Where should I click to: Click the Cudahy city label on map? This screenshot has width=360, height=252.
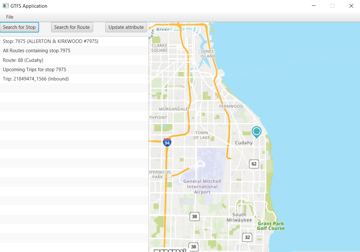tap(244, 143)
